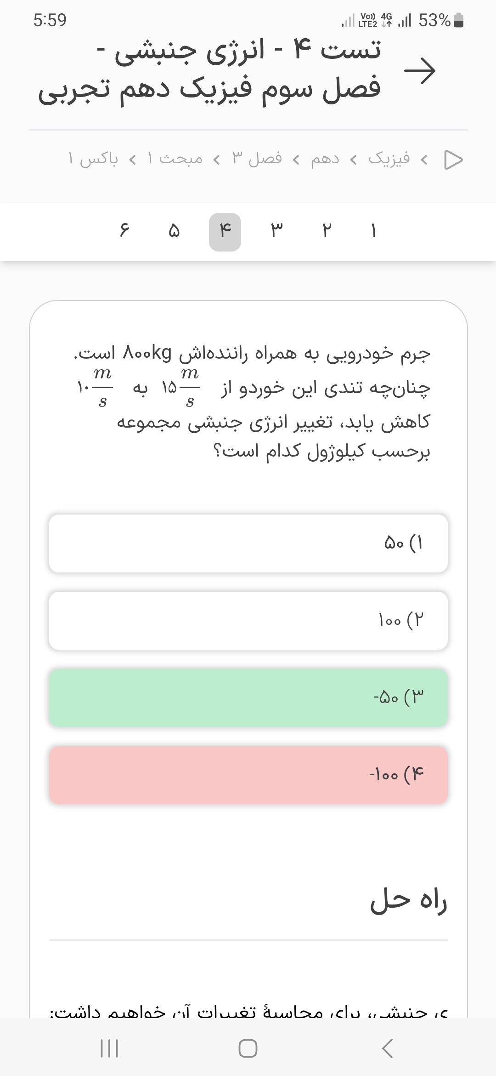Open باکس ۱ breadcrumb
Image resolution: width=496 pixels, height=1076 pixels.
pyautogui.click(x=93, y=159)
